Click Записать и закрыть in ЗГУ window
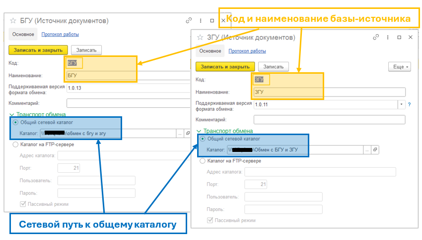422x240 pixels. click(x=225, y=67)
